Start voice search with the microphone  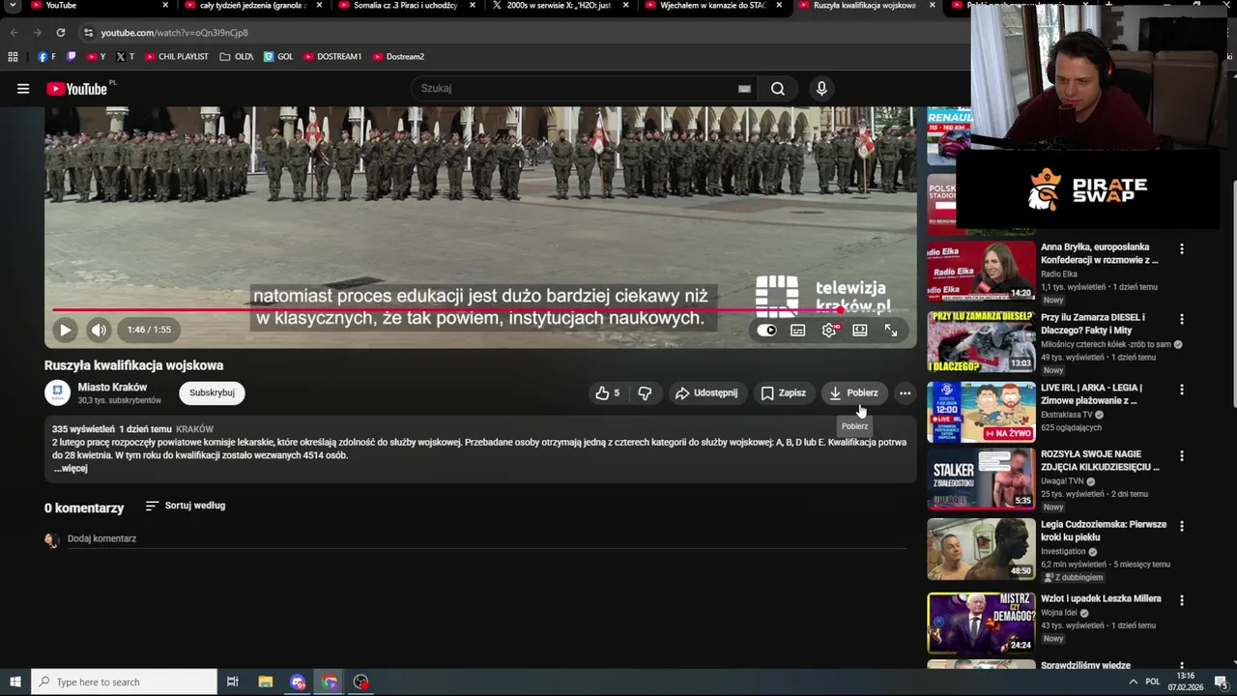coord(821,89)
